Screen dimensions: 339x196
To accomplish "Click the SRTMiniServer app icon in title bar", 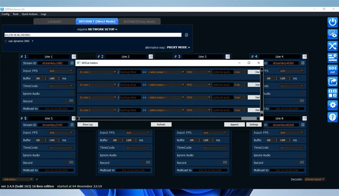I will [x=2, y=9].
